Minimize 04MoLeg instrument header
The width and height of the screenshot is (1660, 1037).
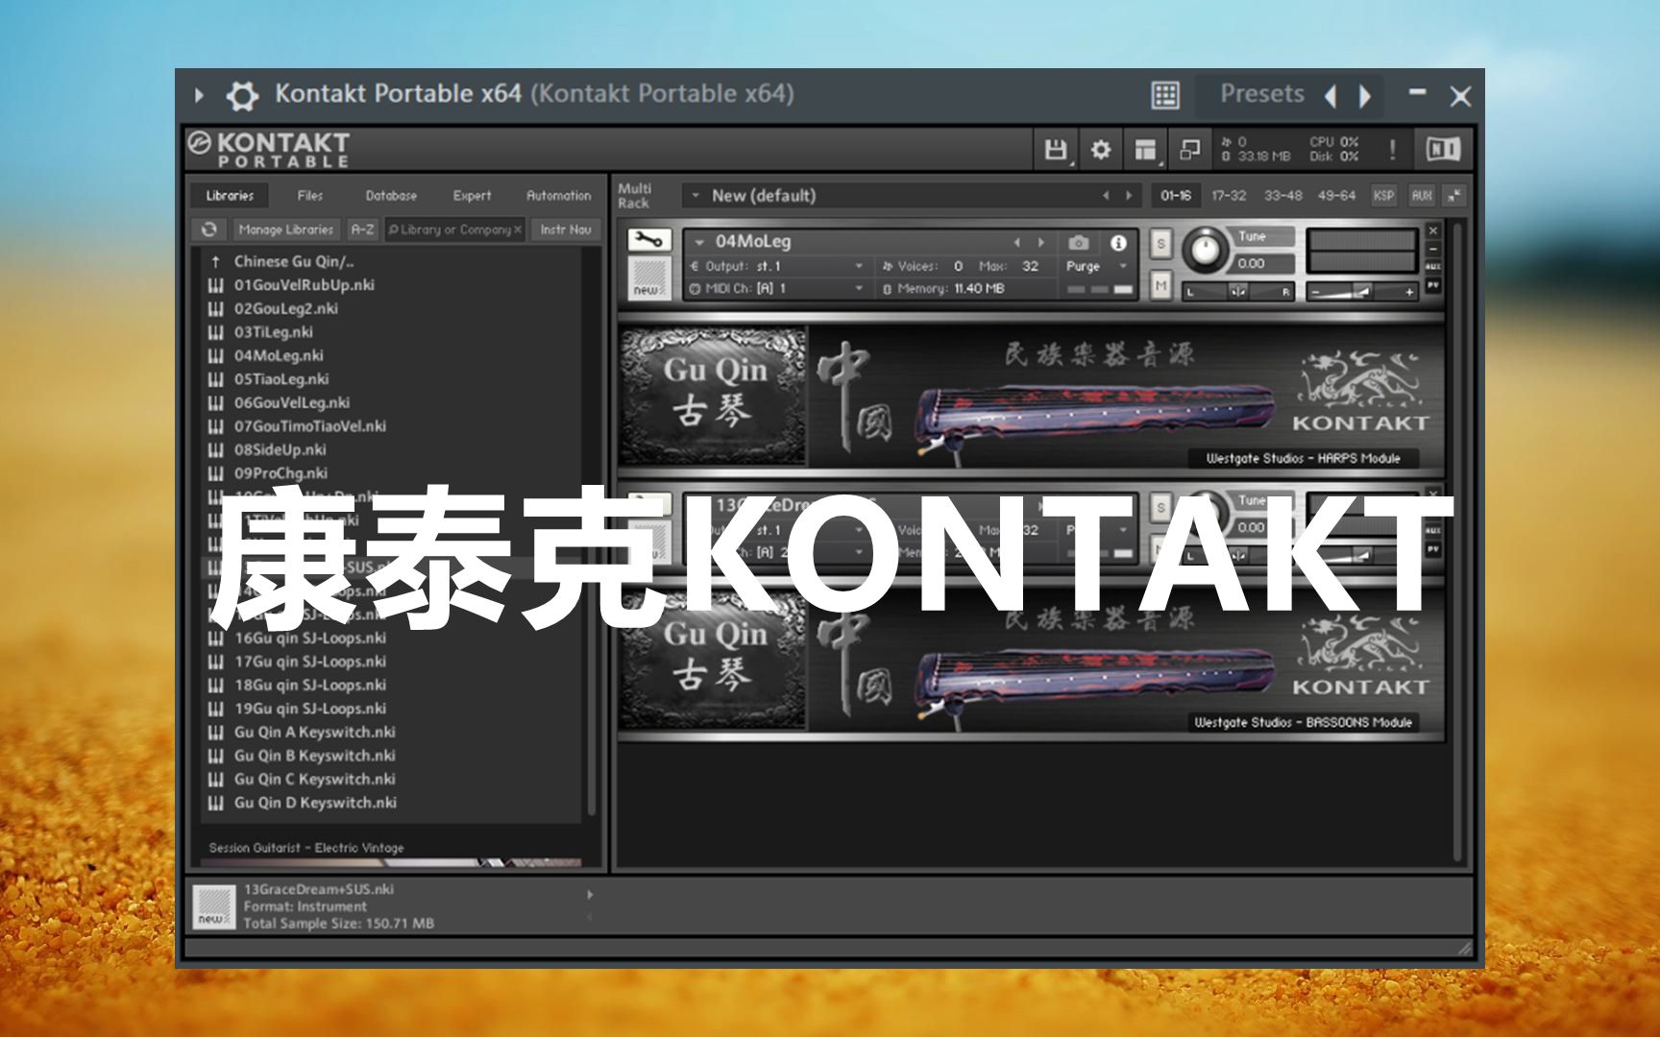click(1433, 249)
